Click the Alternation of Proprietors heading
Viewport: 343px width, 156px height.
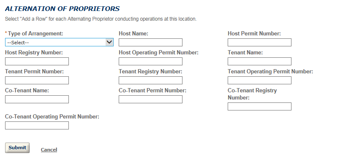63,9
